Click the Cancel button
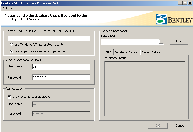The width and height of the screenshot is (193, 132). tap(180, 126)
